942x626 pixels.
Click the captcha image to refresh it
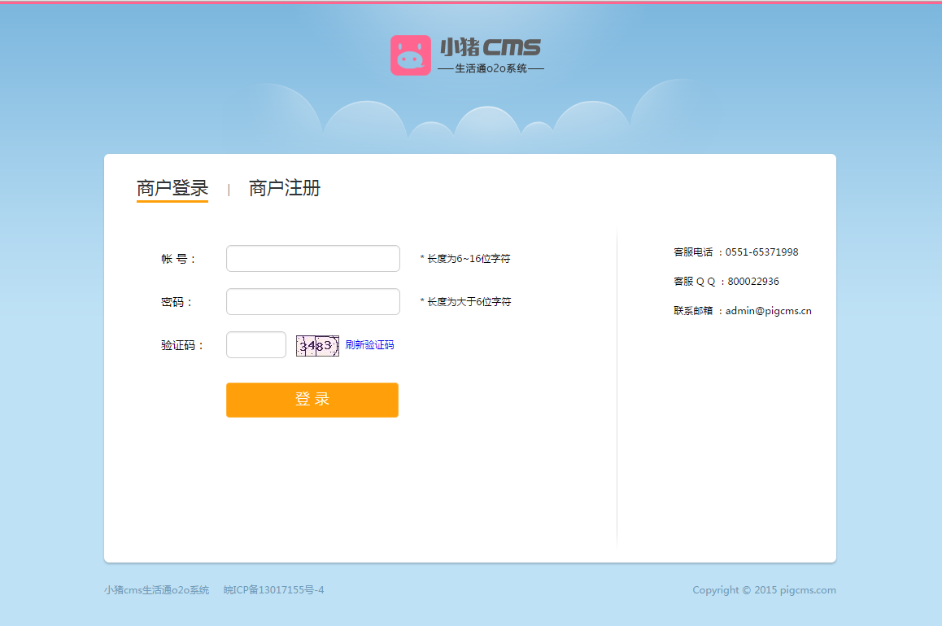[x=316, y=345]
